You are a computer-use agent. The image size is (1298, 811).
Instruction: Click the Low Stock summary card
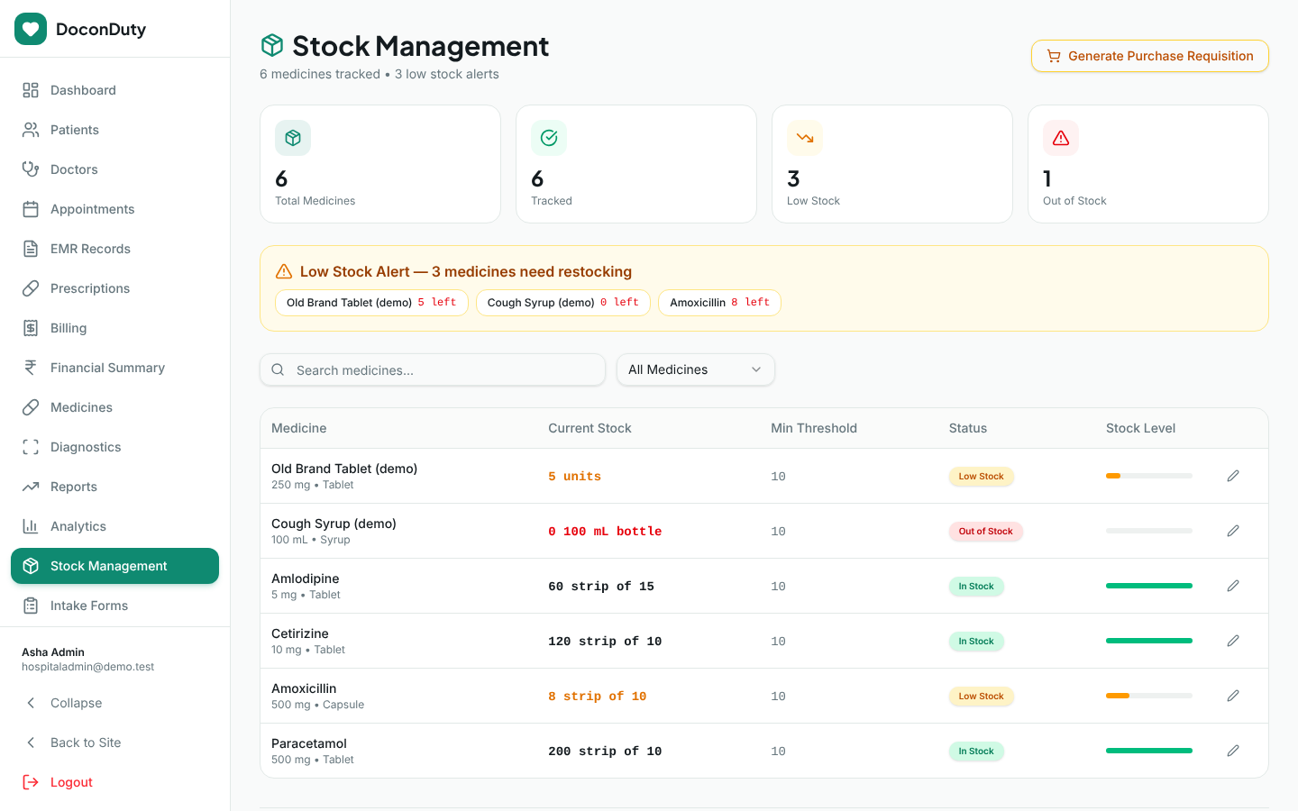tap(892, 164)
